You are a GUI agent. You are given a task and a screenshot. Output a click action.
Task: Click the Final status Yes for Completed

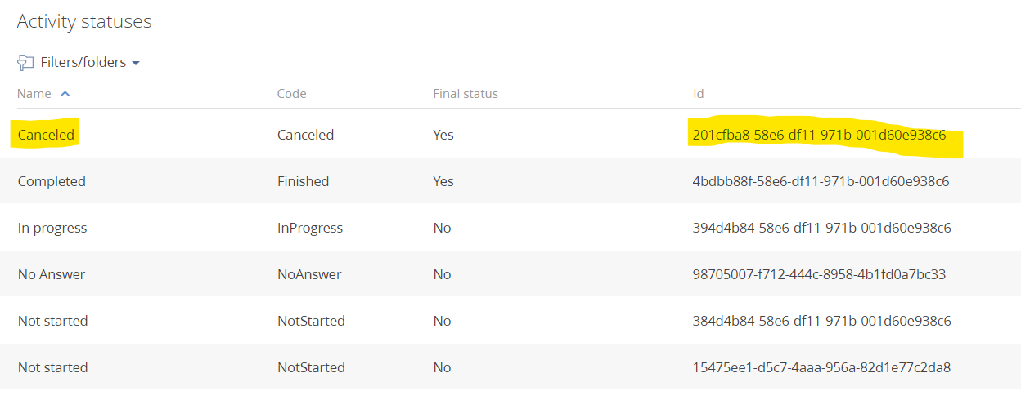pos(443,181)
